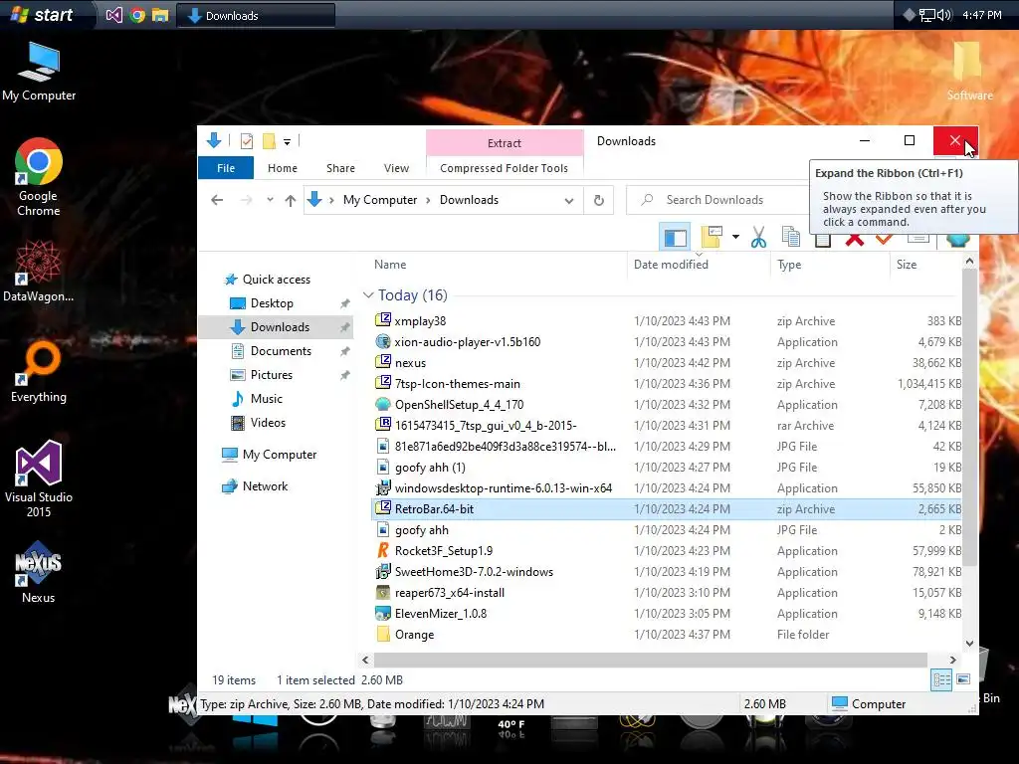Click the vertical scrollbar up arrow
The image size is (1019, 764).
(x=969, y=262)
